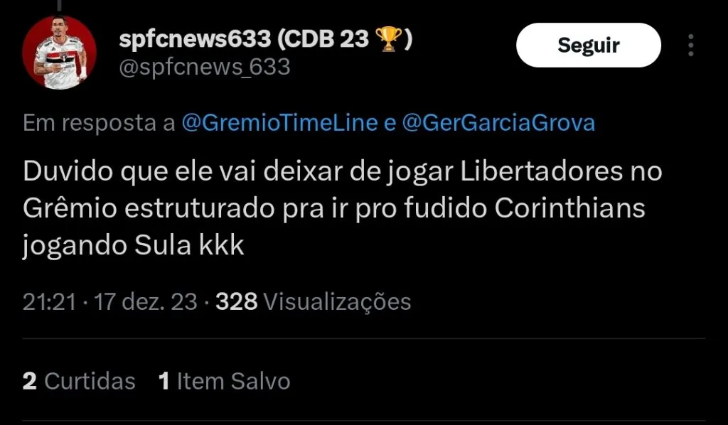Open the @GerGarciaGrova mention link
The image size is (728, 425).
pos(498,123)
